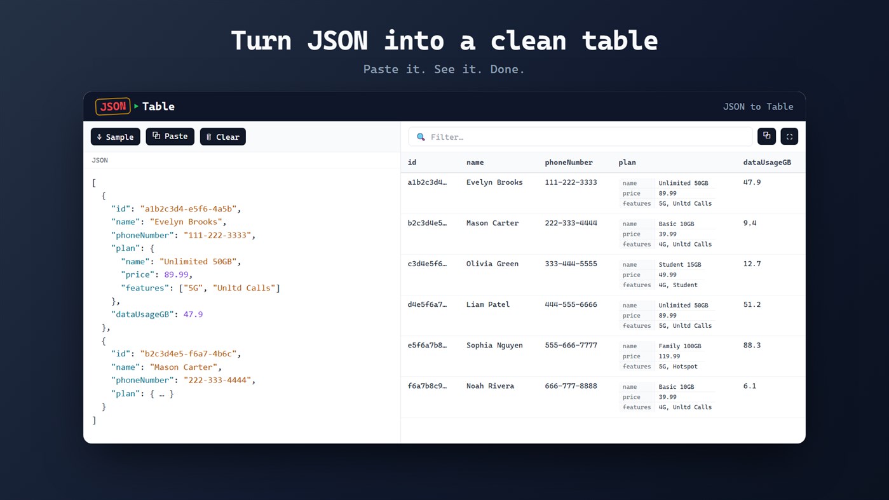Click features value 4G, Student
This screenshot has width=889, height=500.
677,285
